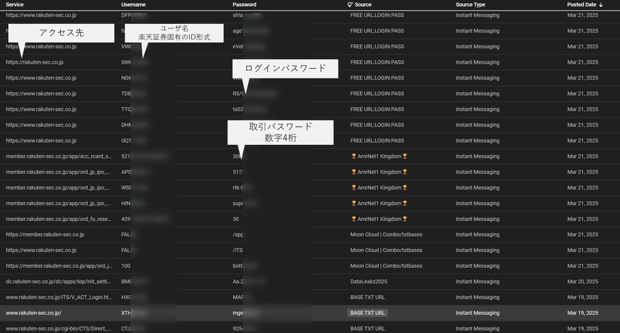620x333 pixels.
Task: Sort the table by Service column header
Action: (x=14, y=5)
